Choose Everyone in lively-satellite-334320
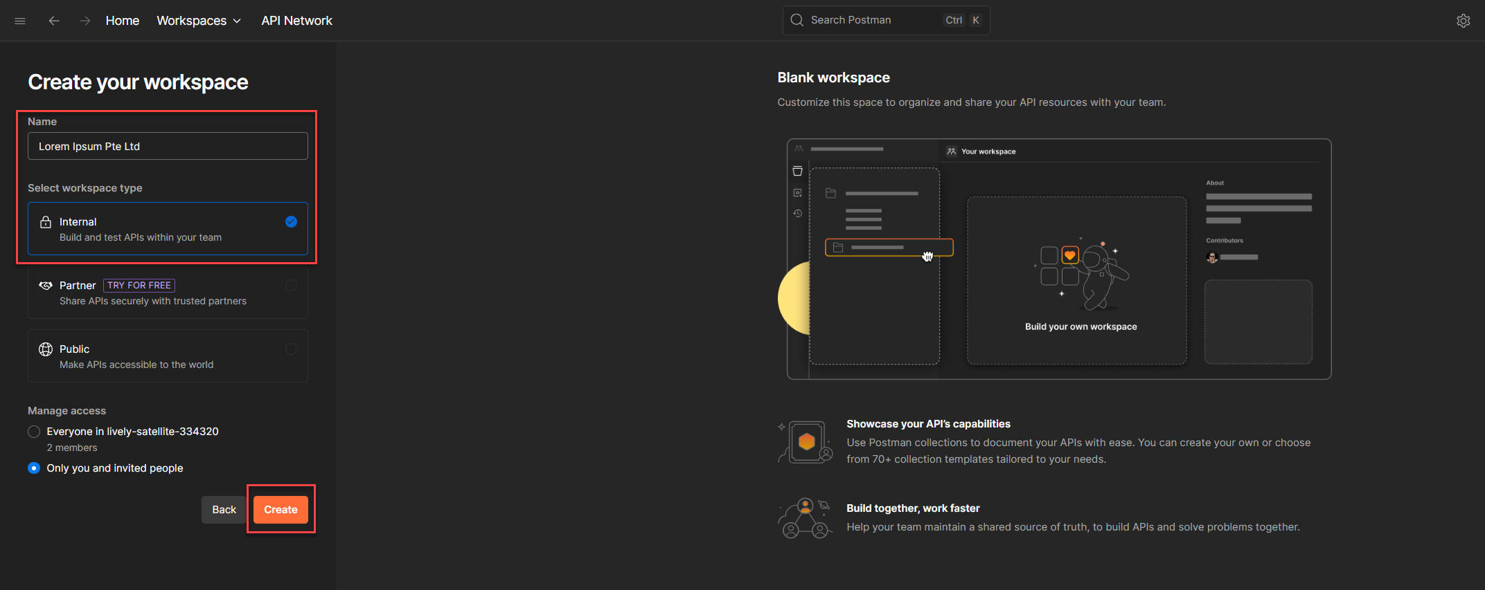This screenshot has height=590, width=1485. point(34,432)
